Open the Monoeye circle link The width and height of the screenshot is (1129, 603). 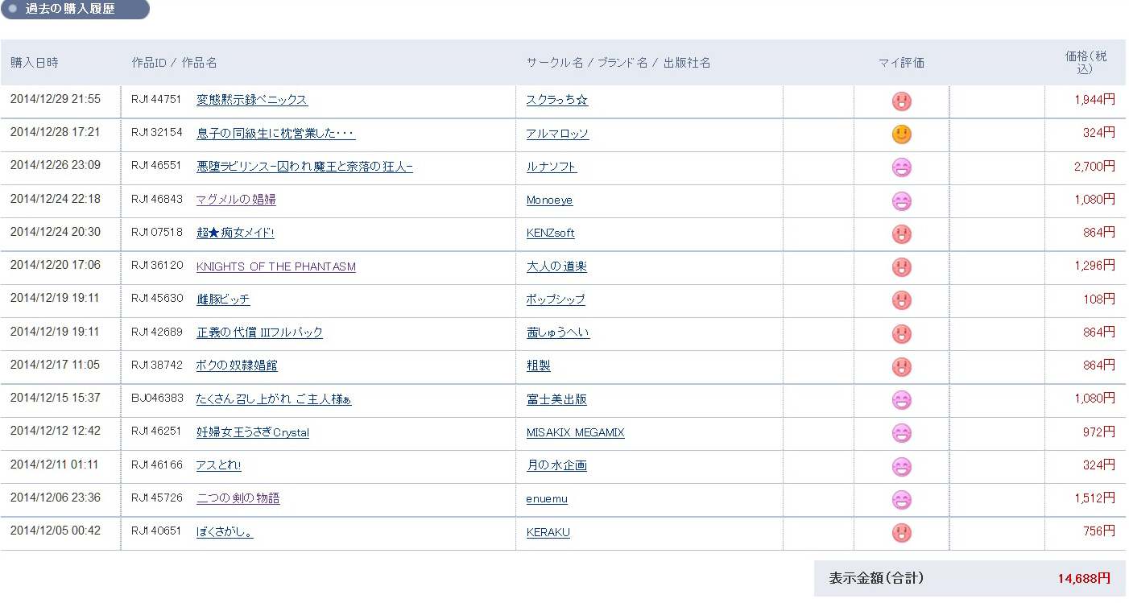click(x=550, y=200)
